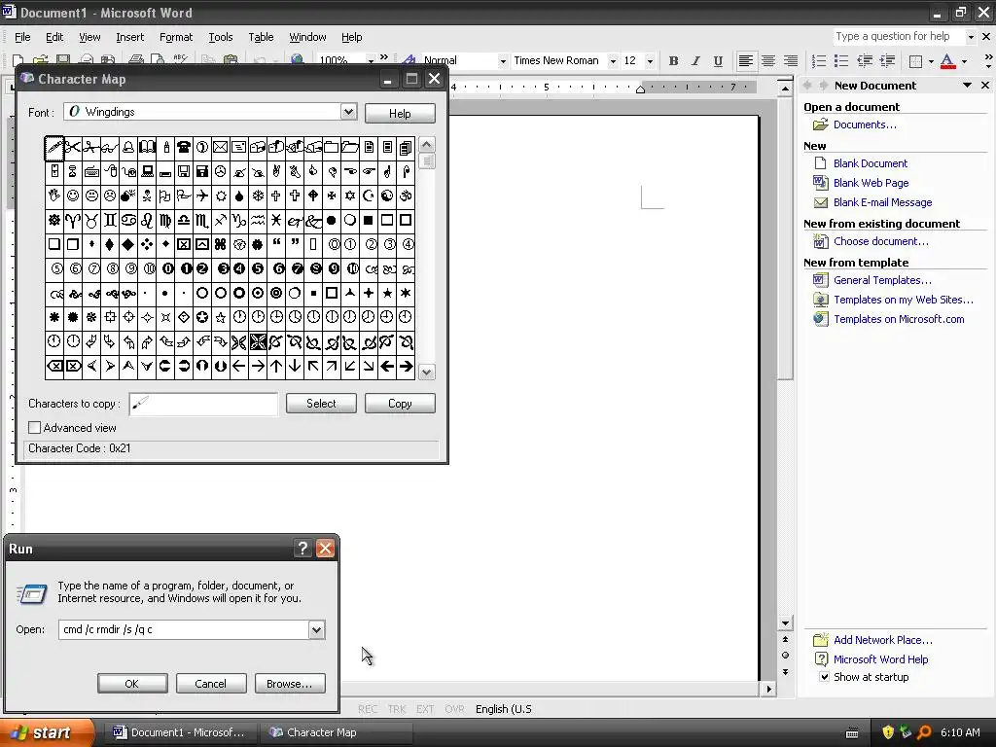
Task: Click the Windows start button
Action: (46, 732)
